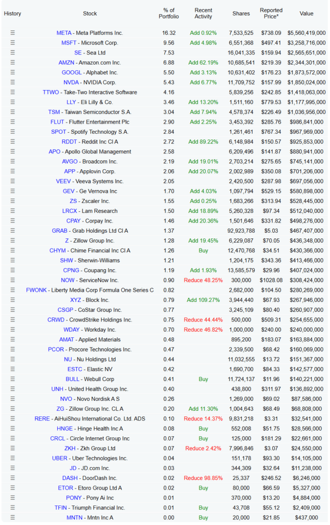Open history icon for Uber row
This screenshot has height=525, width=330.
coord(13,458)
